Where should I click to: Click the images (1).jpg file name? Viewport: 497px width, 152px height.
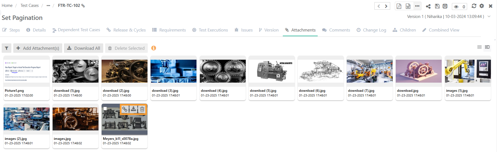coord(457,91)
